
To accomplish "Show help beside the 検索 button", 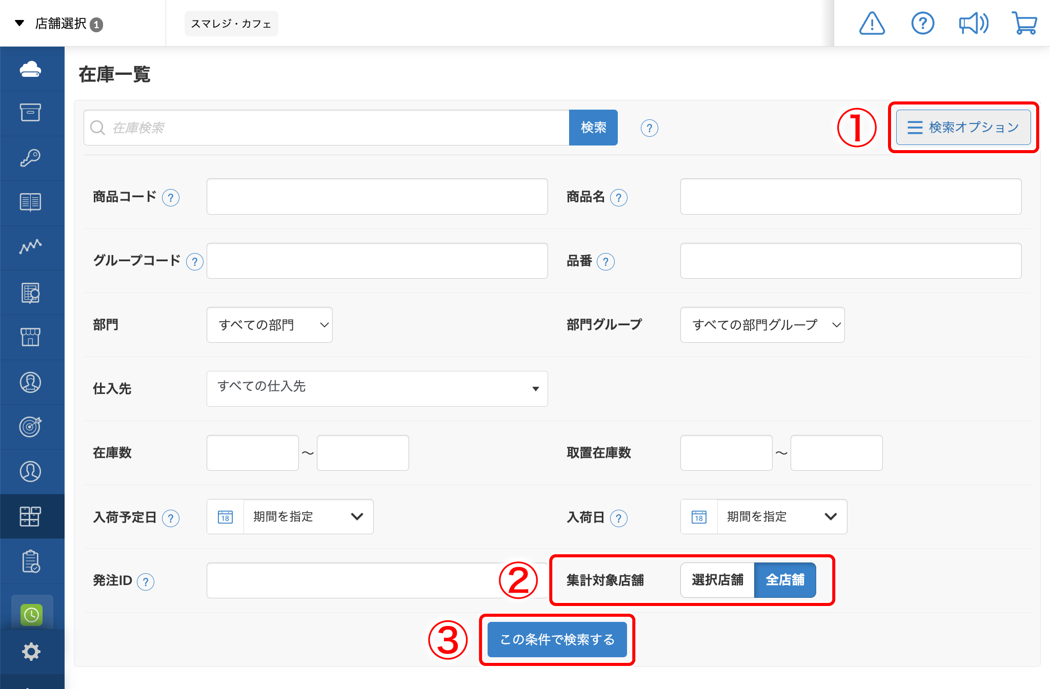I will [x=650, y=128].
